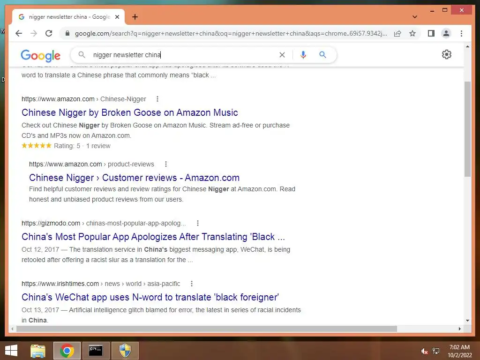Screen dimensions: 480x360
Task: Switch to Chrome on the taskbar
Action: pos(67,351)
